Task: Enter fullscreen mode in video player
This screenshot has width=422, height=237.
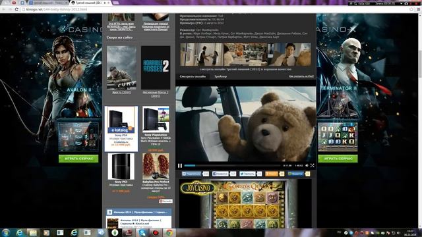Action: point(312,165)
